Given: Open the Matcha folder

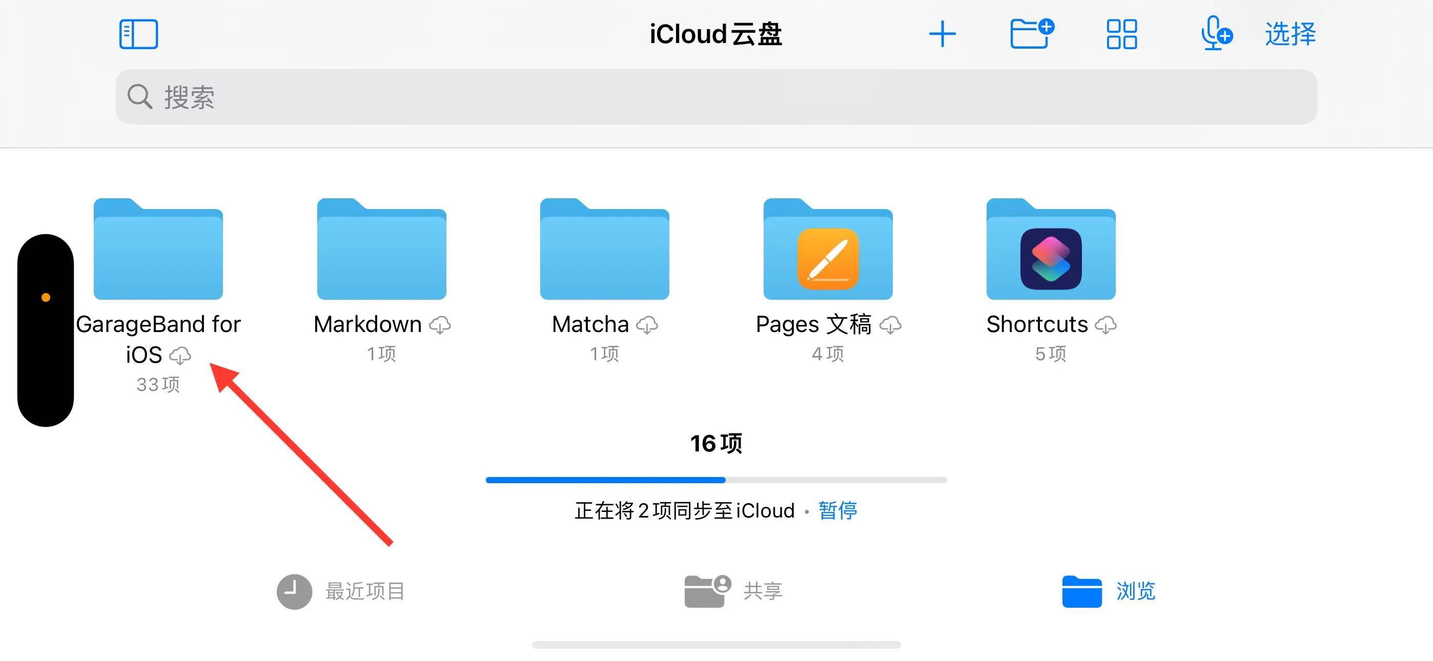Looking at the screenshot, I should tap(605, 249).
